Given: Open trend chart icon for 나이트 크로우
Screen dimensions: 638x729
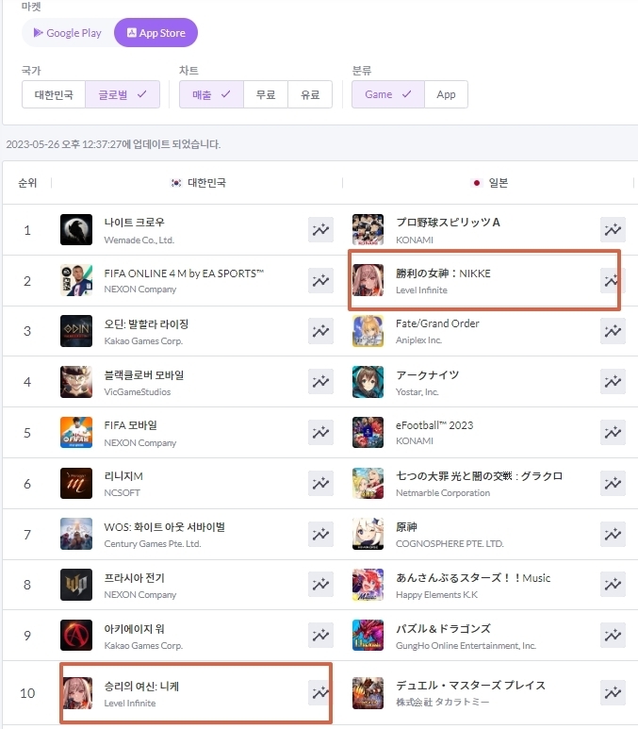Looking at the screenshot, I should (320, 230).
